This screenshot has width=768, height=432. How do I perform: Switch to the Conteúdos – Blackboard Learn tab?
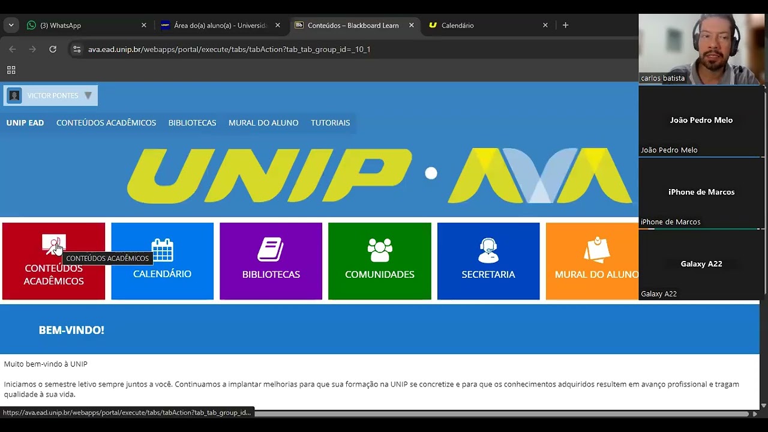click(x=354, y=25)
